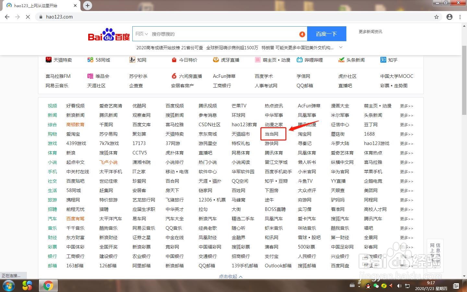Open the 携程网 link
The image size is (467, 292).
pos(73,200)
